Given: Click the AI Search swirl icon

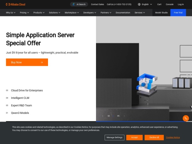Looking at the screenshot, I should tap(74, 4).
